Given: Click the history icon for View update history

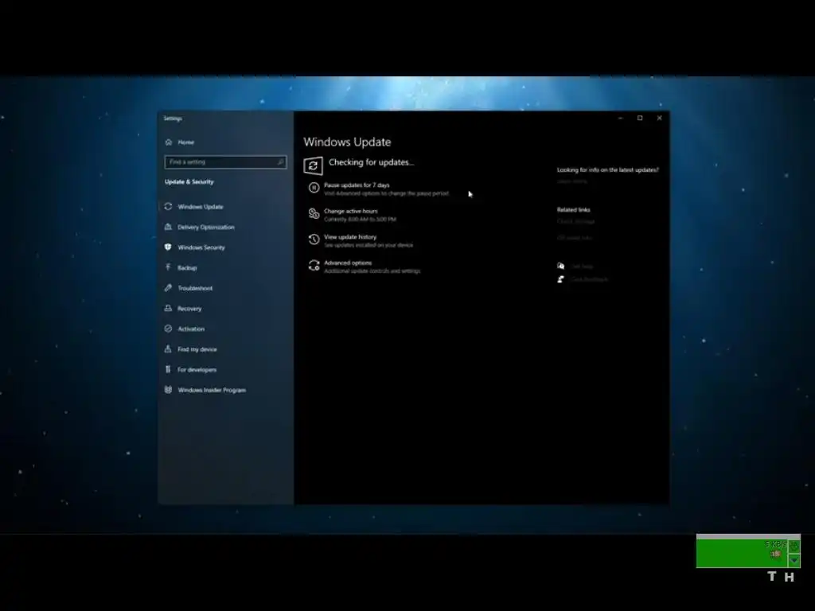Looking at the screenshot, I should click(x=314, y=239).
